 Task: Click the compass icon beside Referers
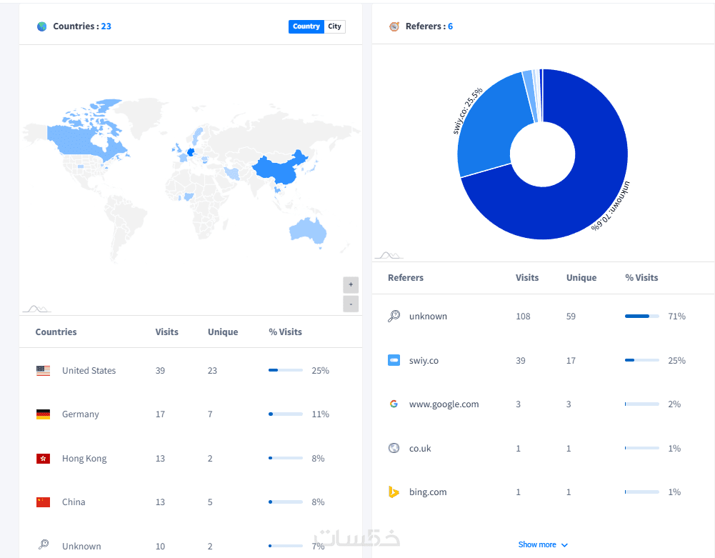click(x=394, y=26)
